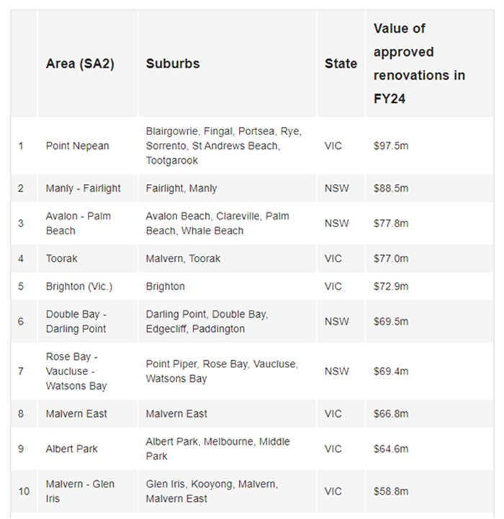Click the Manly - Fairlight area name
The height and width of the screenshot is (519, 504).
(84, 188)
